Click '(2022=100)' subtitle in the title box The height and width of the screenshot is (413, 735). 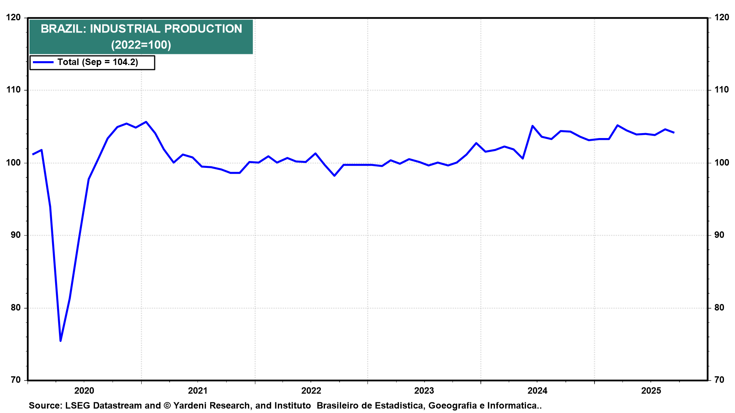pyautogui.click(x=141, y=45)
